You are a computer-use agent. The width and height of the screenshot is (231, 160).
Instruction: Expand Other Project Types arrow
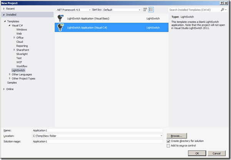[10, 78]
